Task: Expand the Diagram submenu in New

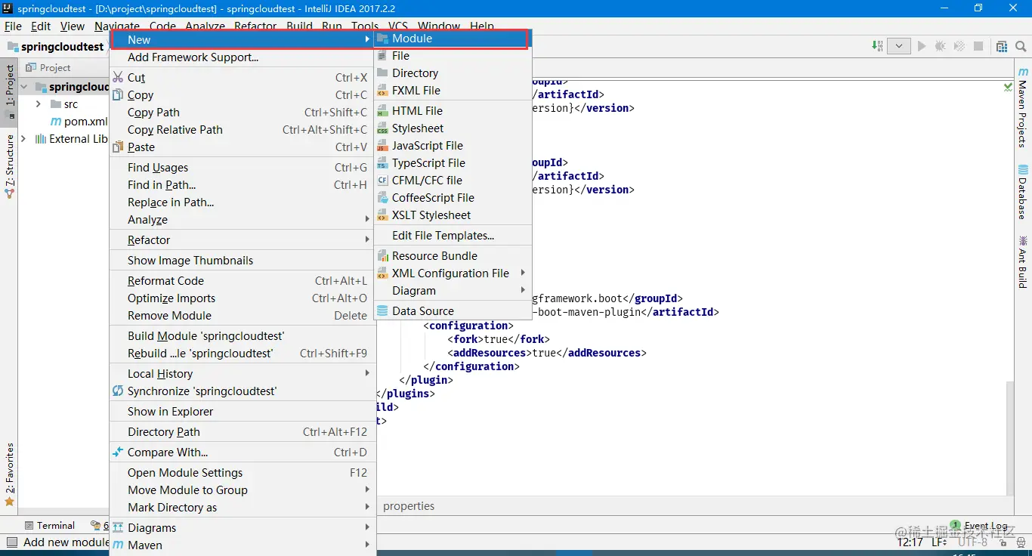Action: [x=453, y=291]
